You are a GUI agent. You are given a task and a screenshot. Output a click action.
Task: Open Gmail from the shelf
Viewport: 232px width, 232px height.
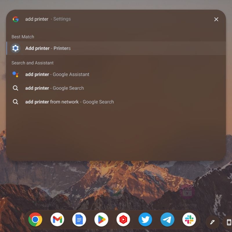57,220
